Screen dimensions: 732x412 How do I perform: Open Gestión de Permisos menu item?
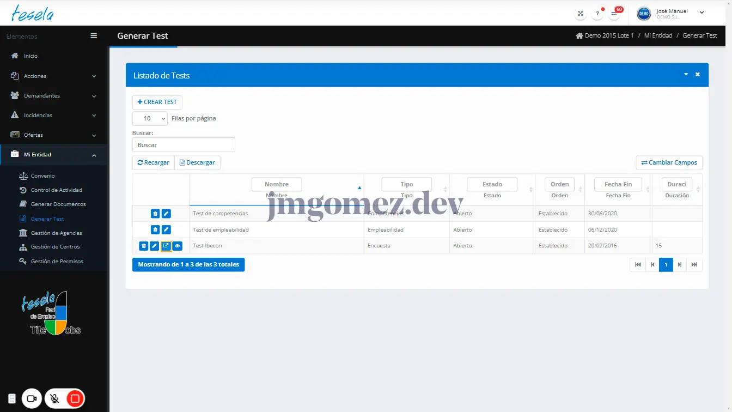coord(57,262)
